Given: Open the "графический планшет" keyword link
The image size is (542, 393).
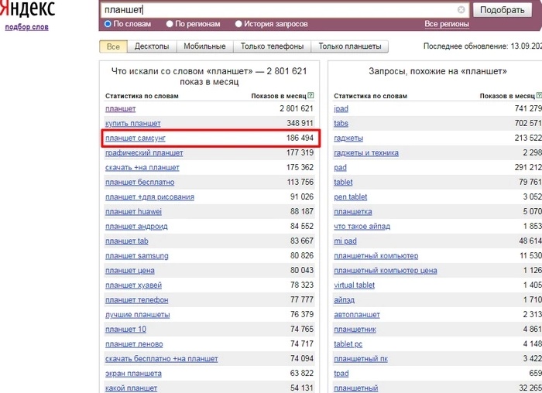Looking at the screenshot, I should (x=144, y=152).
